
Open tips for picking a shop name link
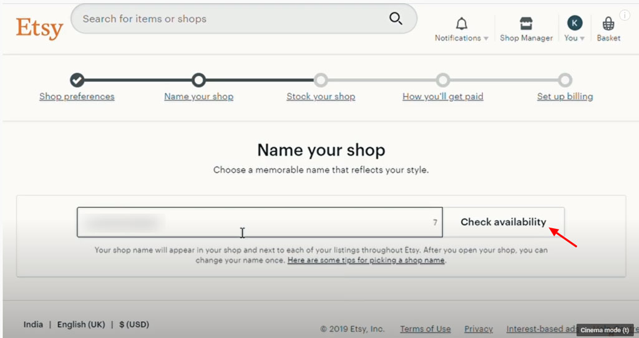click(366, 260)
